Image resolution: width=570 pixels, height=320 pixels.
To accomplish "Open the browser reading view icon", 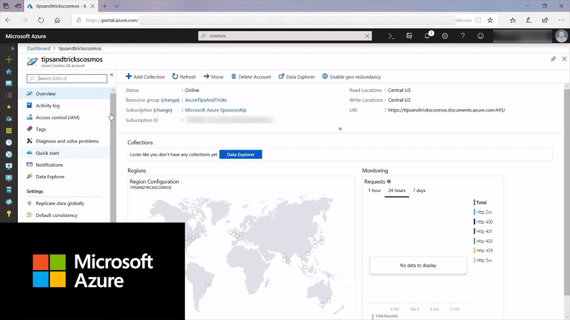I will tap(478, 20).
